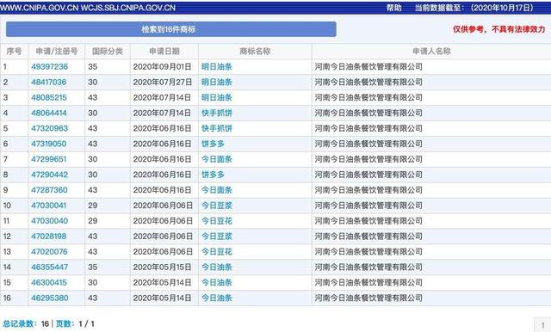Open registration number 49397236 link

(x=50, y=67)
